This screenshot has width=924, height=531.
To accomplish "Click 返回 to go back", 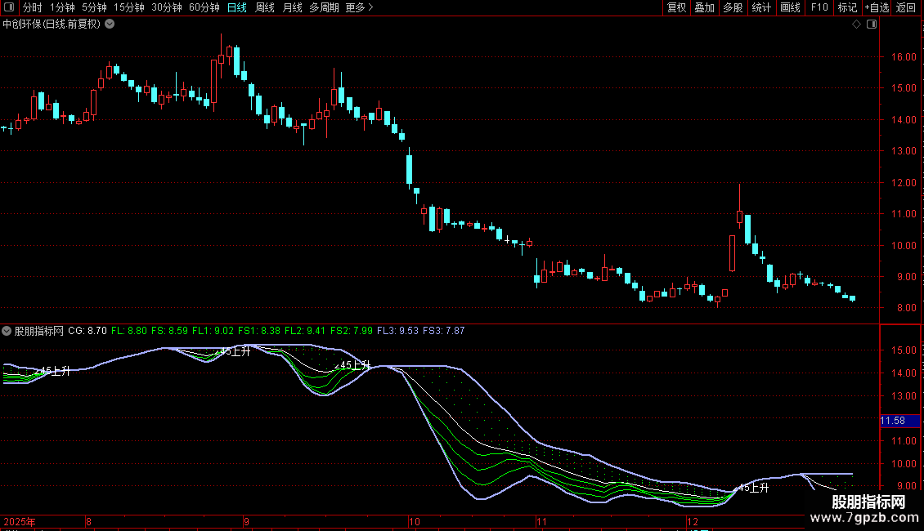I will [906, 7].
